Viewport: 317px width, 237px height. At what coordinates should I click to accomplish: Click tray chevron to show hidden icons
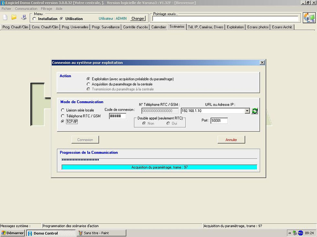point(290,233)
